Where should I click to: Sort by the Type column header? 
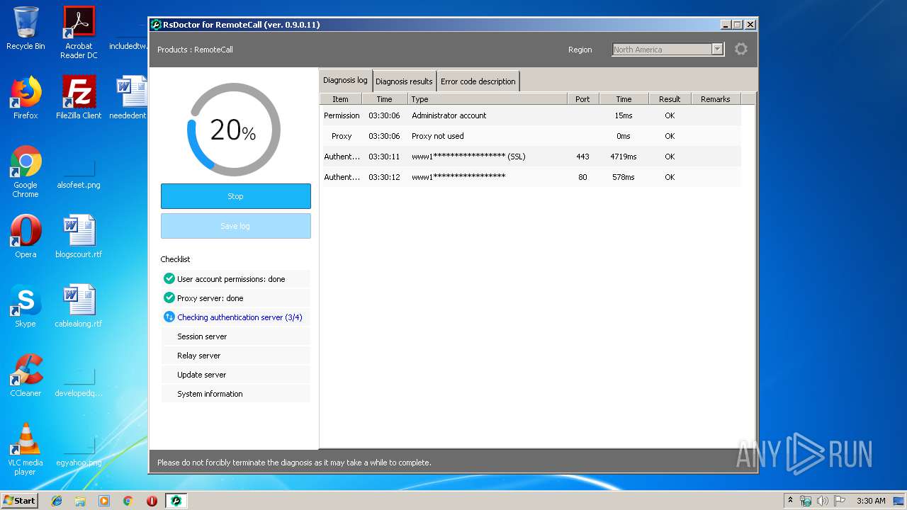[488, 99]
